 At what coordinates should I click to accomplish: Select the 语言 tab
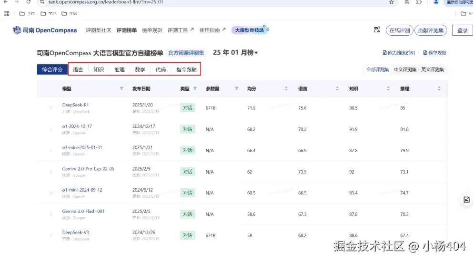point(78,70)
